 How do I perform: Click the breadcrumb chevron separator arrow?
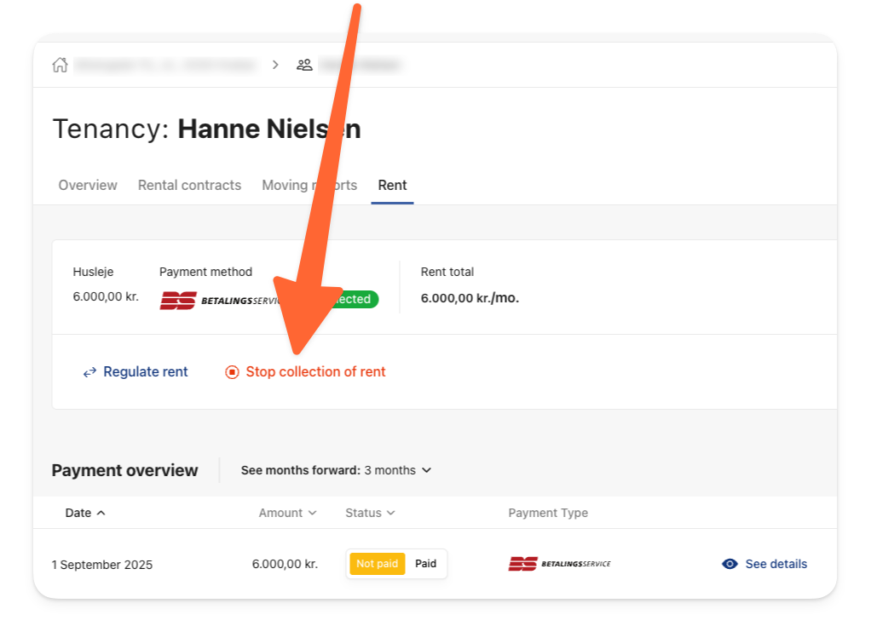click(275, 65)
